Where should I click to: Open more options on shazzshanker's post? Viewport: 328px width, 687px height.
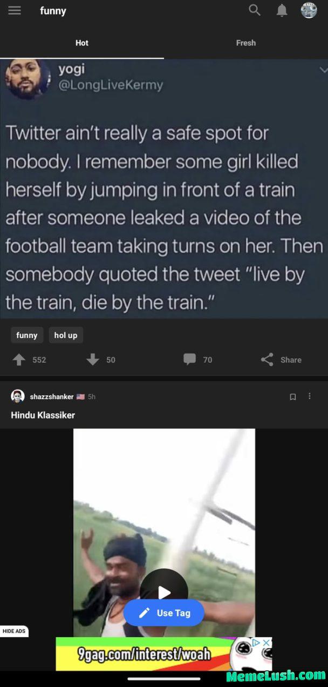(x=310, y=396)
